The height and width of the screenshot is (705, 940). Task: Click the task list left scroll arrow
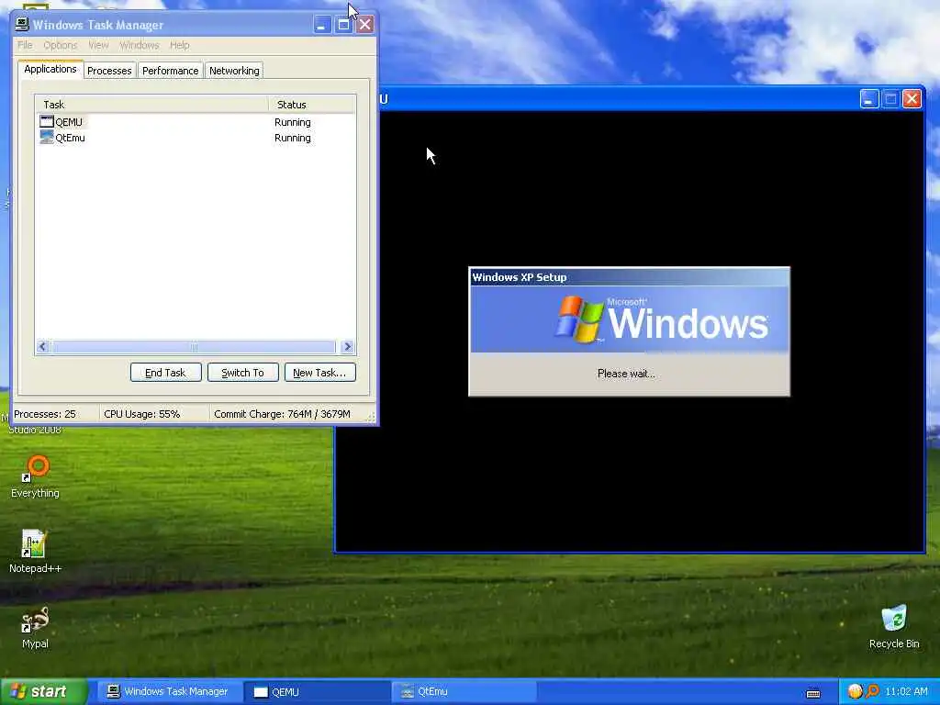[42, 346]
